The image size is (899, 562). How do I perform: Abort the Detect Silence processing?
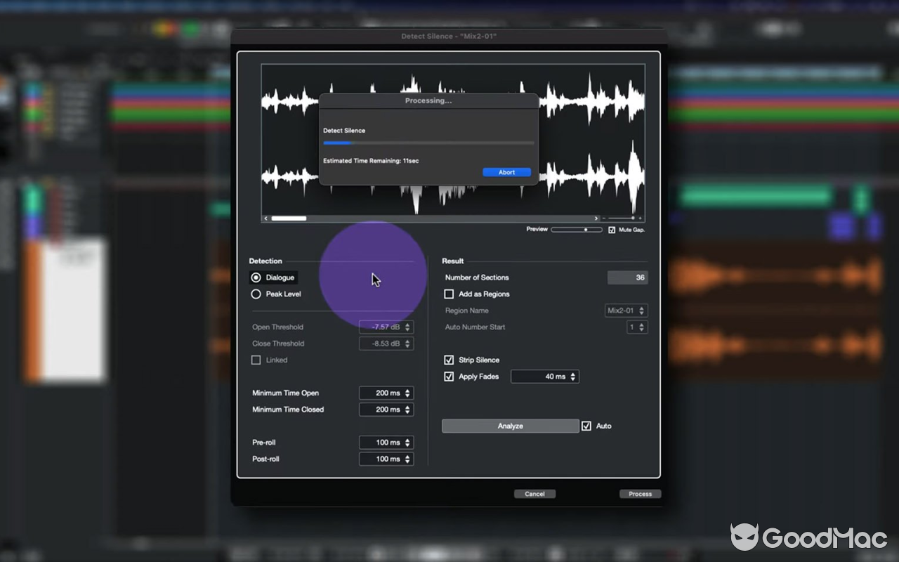506,171
